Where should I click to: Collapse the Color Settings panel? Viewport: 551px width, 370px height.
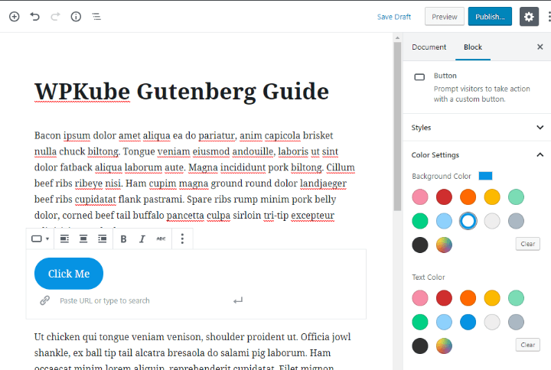477,155
